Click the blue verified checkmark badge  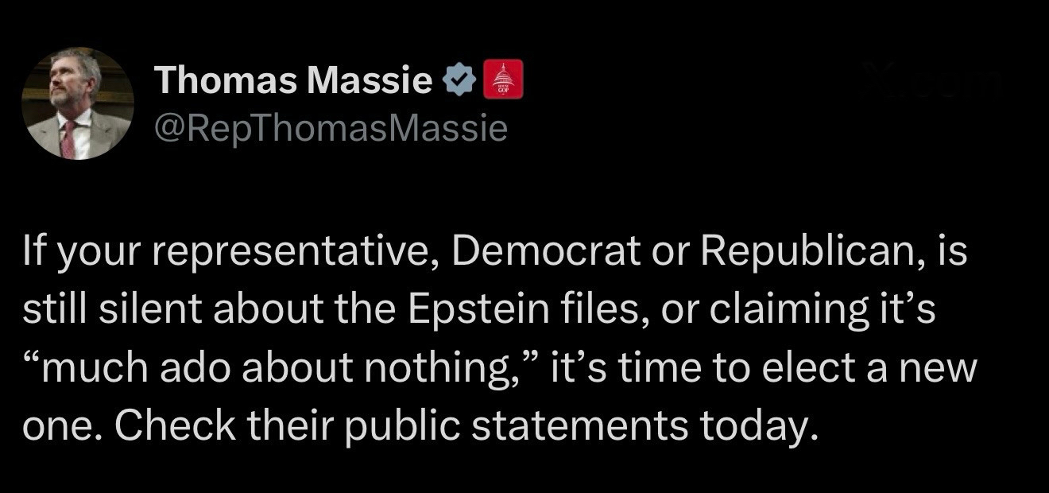pyautogui.click(x=459, y=80)
